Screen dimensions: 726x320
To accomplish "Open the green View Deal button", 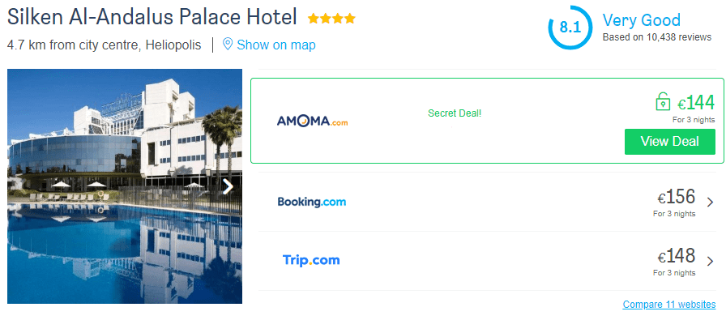I will (x=669, y=142).
